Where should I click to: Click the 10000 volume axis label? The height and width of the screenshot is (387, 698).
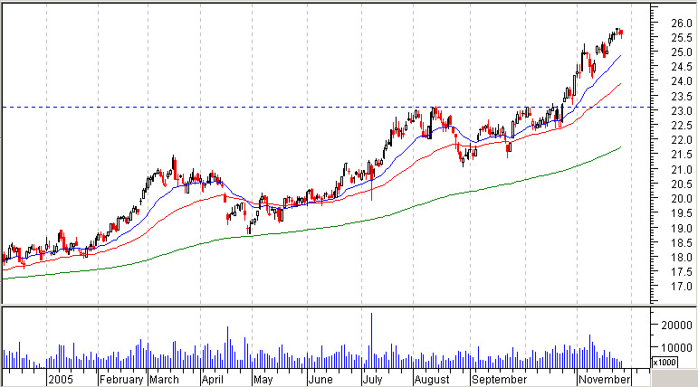pos(676,348)
